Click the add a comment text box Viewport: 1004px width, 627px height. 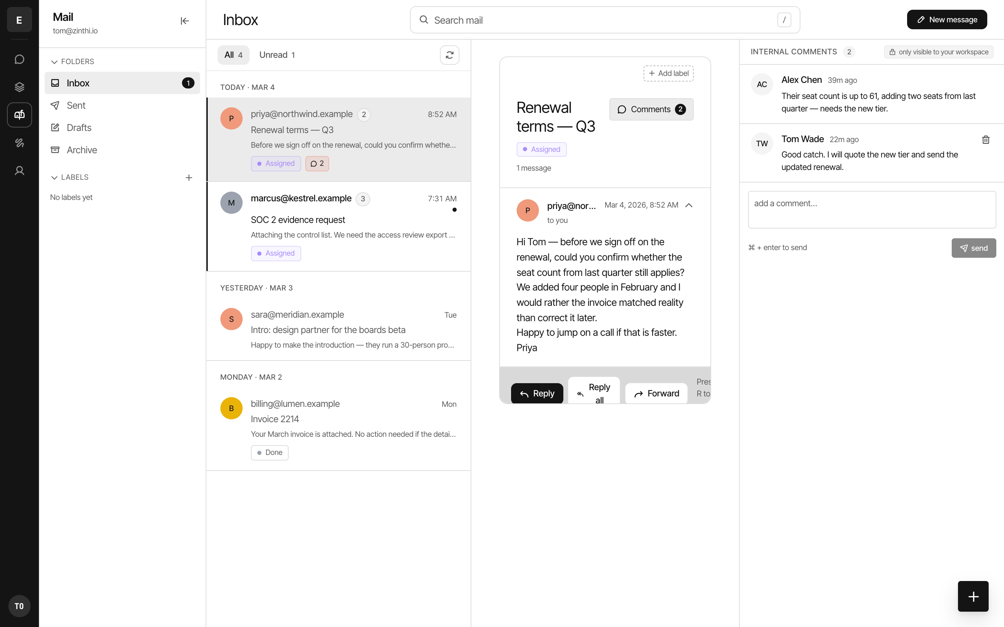click(x=872, y=209)
